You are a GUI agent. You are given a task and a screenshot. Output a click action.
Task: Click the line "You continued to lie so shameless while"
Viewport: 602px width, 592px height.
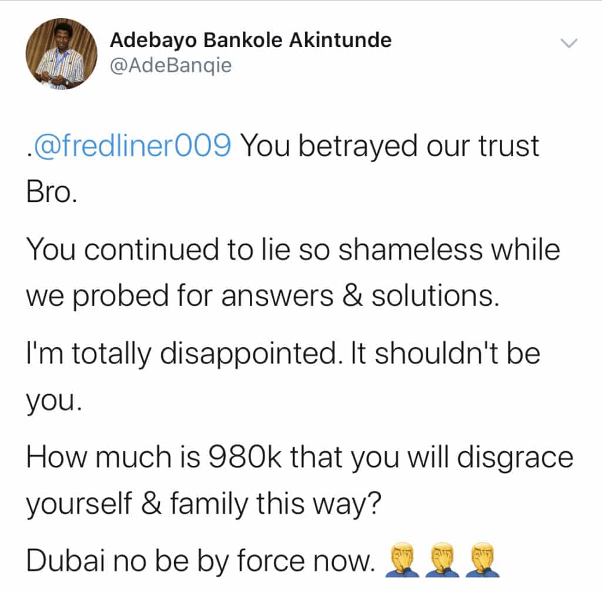click(293, 250)
